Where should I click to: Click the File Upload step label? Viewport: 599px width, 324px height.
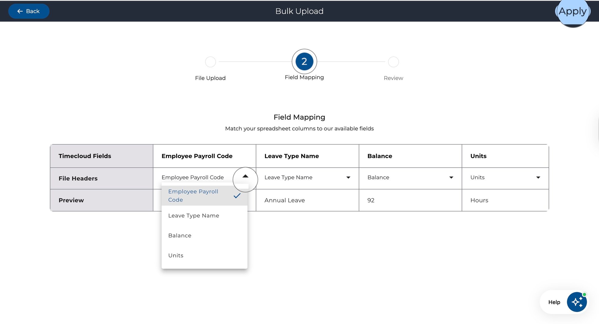tap(210, 78)
